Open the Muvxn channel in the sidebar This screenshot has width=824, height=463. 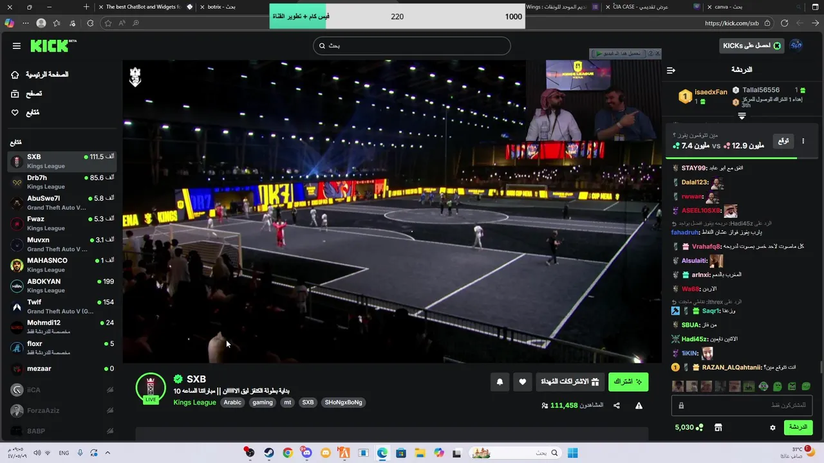click(62, 244)
